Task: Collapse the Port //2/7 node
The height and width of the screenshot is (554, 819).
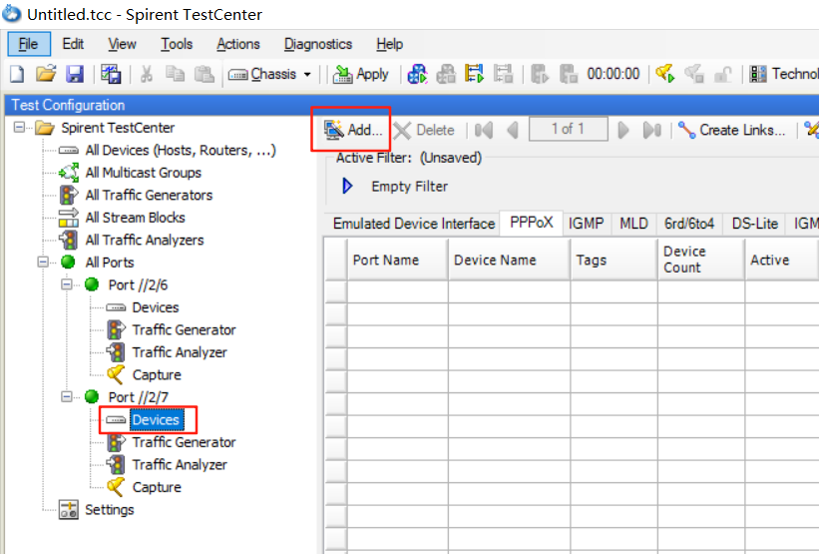Action: click(x=66, y=396)
